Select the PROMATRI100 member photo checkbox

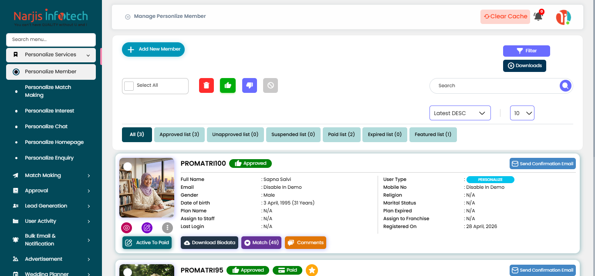(128, 167)
